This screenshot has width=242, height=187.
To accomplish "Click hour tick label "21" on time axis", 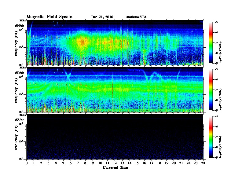I will 181,163.
